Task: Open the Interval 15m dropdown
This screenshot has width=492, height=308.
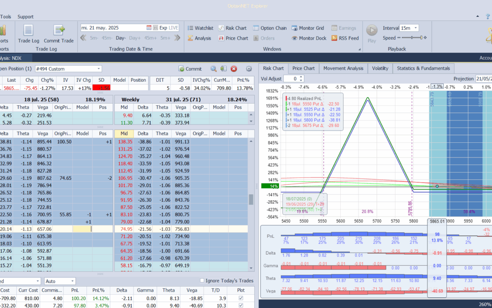Action: point(416,28)
